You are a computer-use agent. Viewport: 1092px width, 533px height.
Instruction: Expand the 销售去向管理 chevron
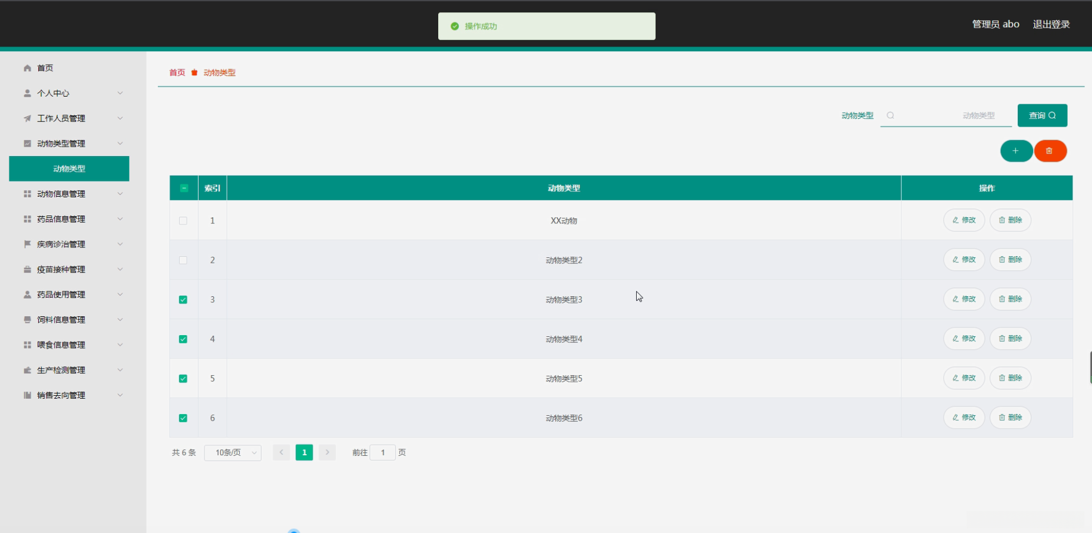pos(120,395)
